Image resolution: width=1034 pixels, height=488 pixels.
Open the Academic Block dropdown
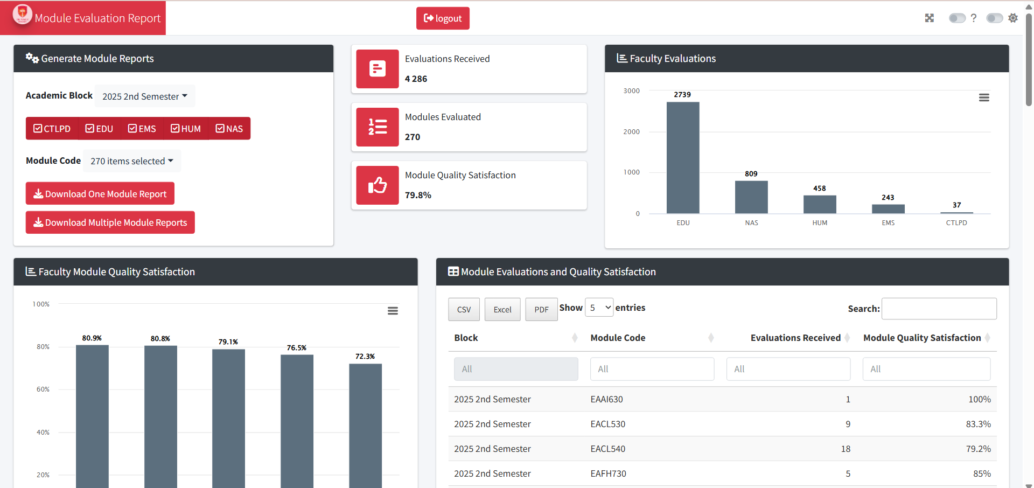point(144,96)
